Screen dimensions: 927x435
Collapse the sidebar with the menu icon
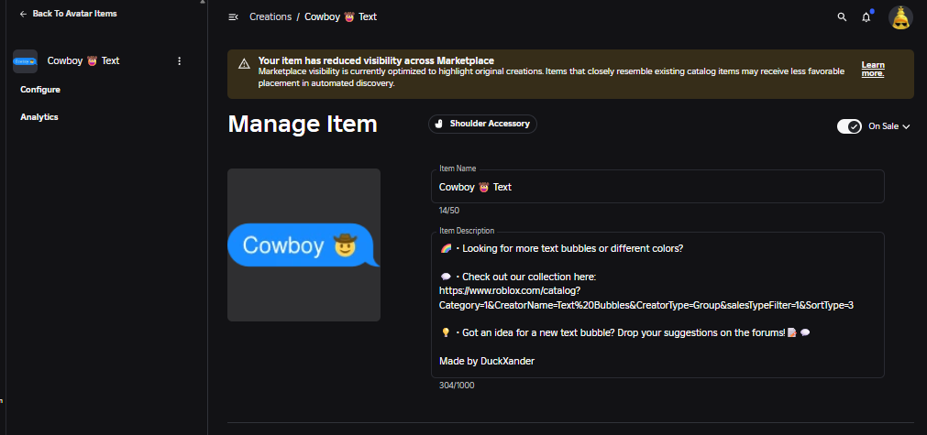click(x=233, y=17)
